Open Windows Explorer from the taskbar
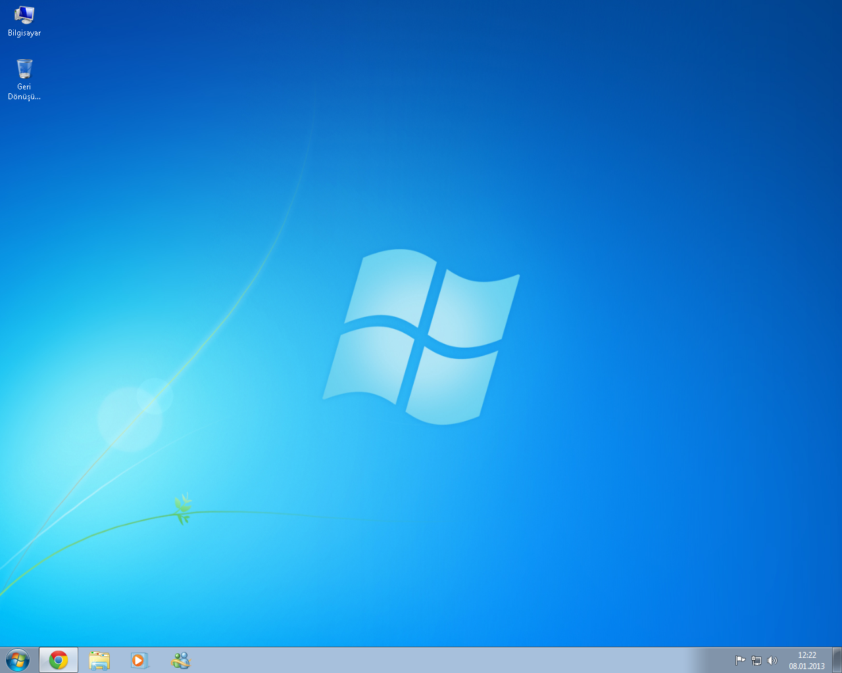 pyautogui.click(x=99, y=660)
